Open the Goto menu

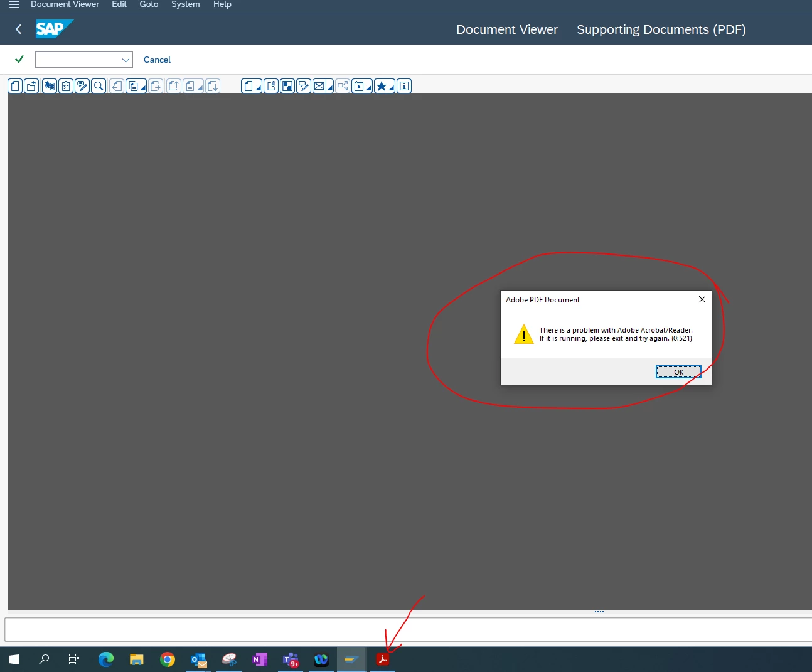coord(149,4)
